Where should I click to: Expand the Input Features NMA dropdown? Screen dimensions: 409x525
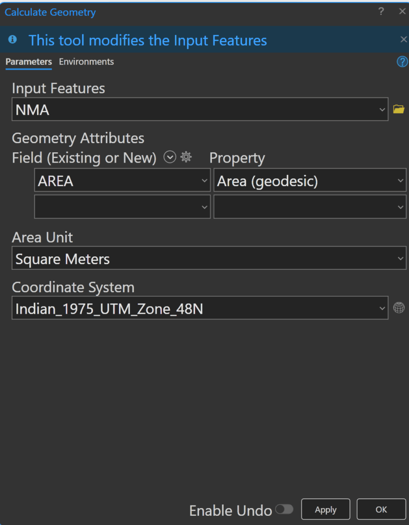(x=381, y=109)
